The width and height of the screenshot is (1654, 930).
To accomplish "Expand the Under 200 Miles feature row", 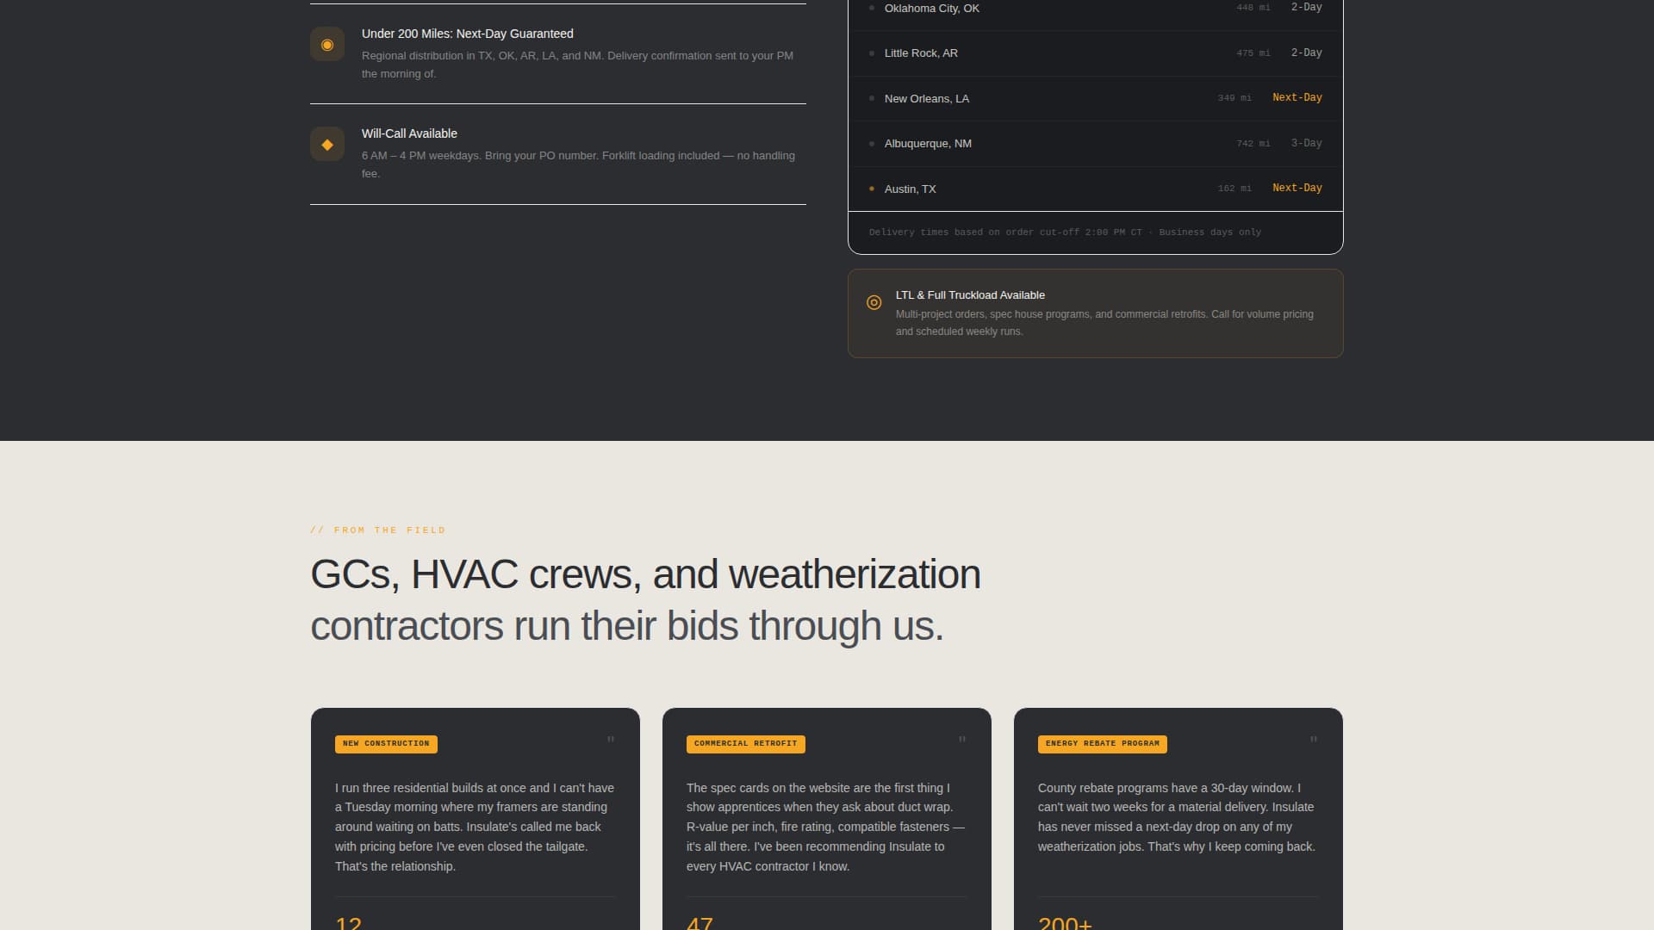I will point(558,53).
